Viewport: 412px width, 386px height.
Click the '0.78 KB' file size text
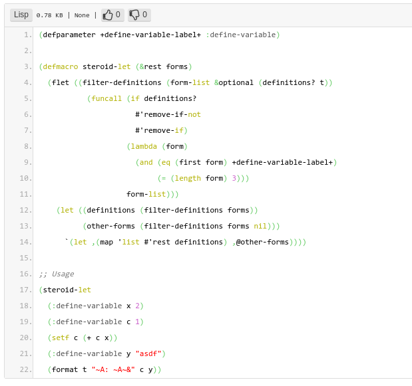click(x=49, y=15)
